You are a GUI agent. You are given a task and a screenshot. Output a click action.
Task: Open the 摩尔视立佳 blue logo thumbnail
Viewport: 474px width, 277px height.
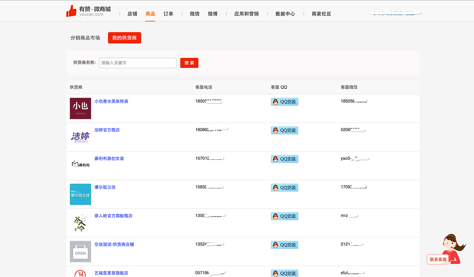(x=80, y=194)
